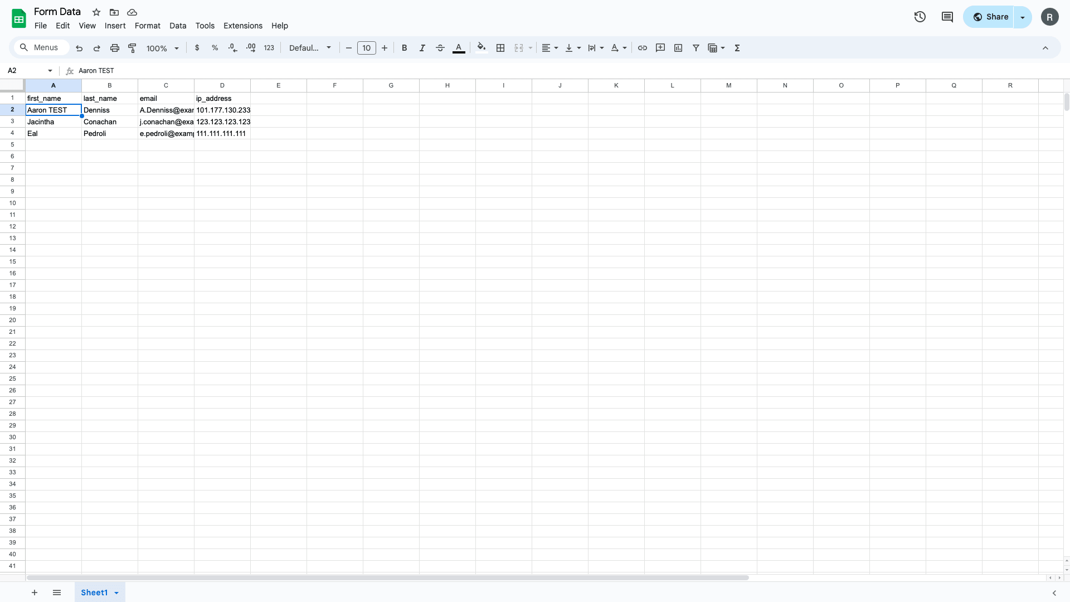Open the zoom level dropdown
1070x602 pixels.
(x=162, y=48)
